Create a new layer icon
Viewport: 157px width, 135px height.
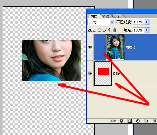pos(154,121)
